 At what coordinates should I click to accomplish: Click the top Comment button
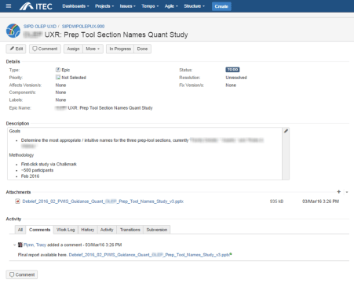point(45,49)
